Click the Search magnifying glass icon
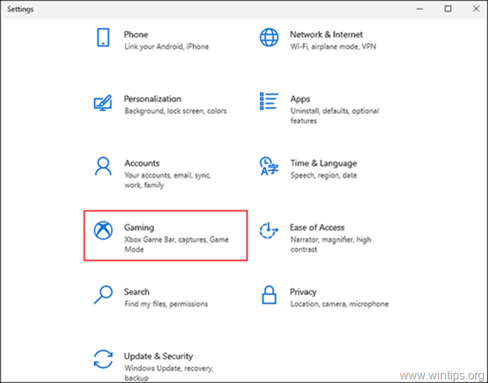 103,295
